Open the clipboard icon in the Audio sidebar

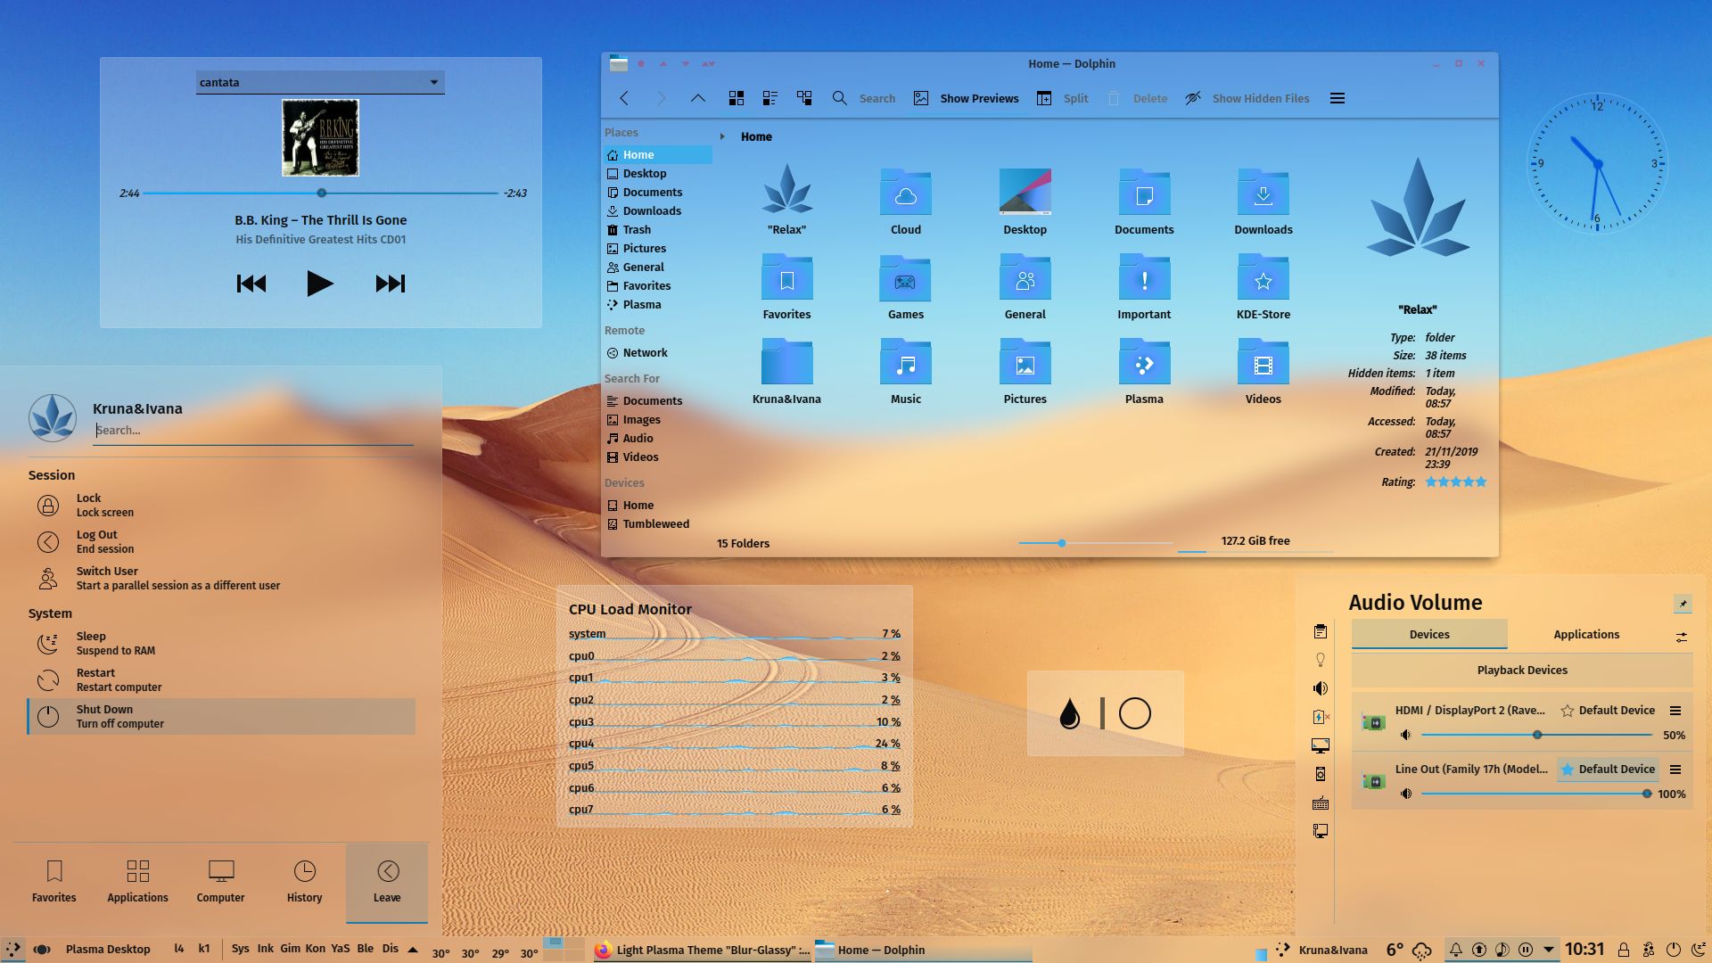pyautogui.click(x=1320, y=630)
